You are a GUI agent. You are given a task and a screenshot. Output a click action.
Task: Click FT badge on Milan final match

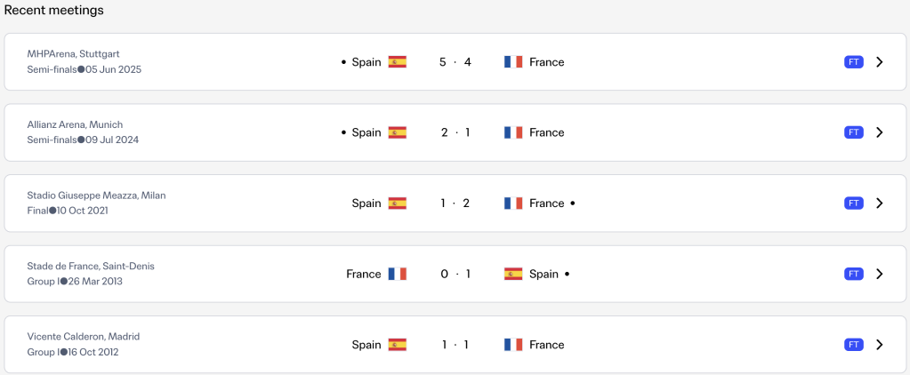(x=854, y=203)
